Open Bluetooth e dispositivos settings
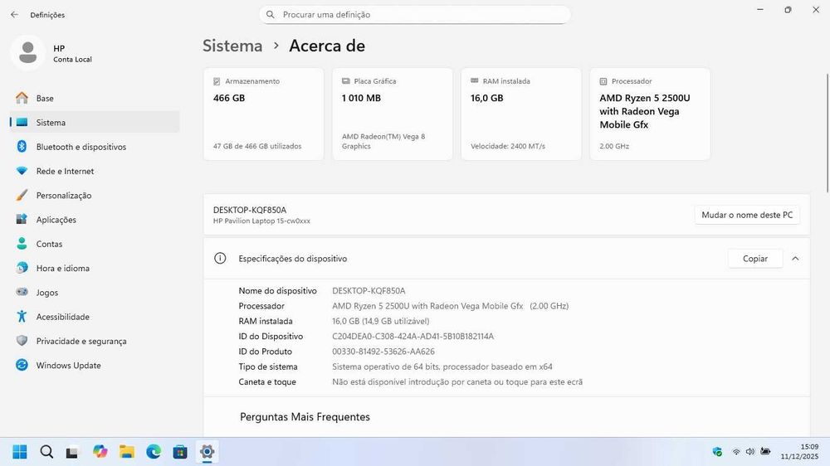The width and height of the screenshot is (830, 466). pos(95,147)
